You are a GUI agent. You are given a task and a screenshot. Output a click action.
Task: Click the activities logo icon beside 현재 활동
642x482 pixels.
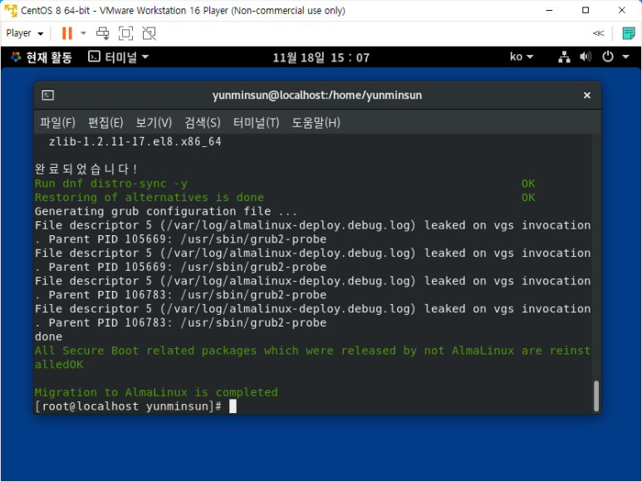pos(16,57)
